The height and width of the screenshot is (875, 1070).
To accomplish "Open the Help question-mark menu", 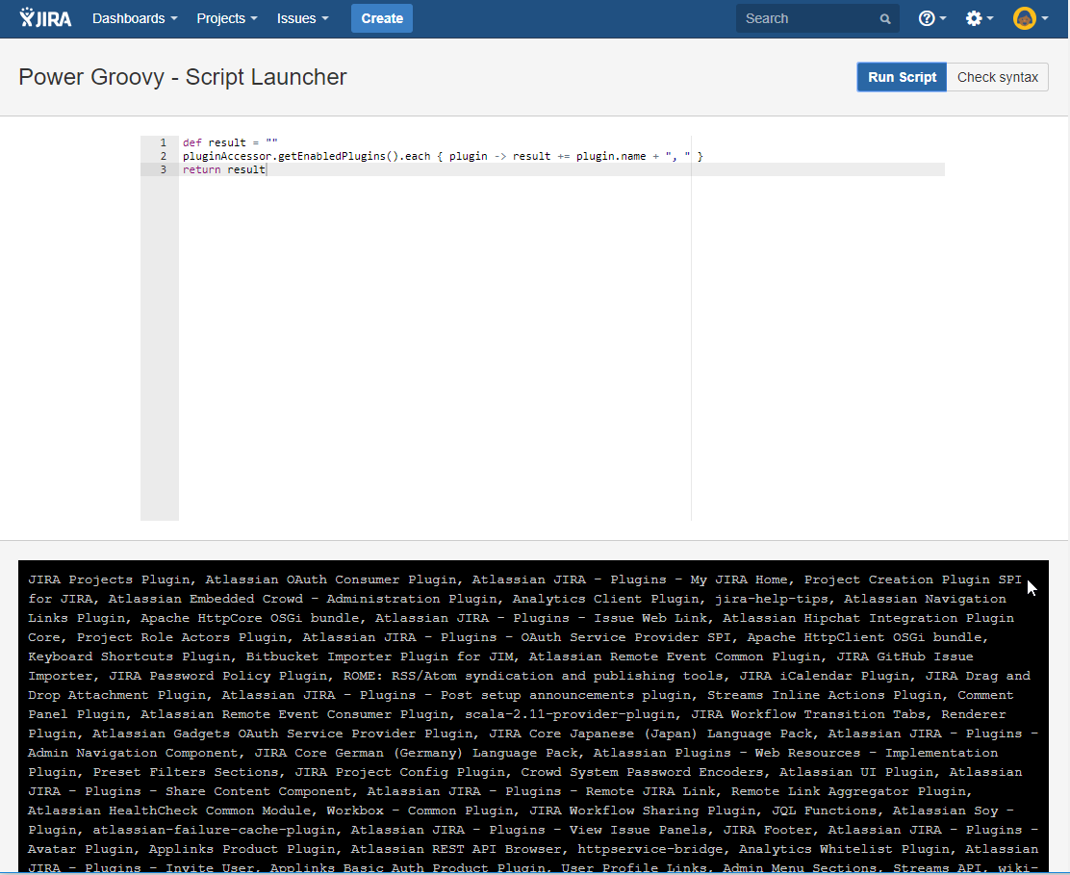I will 931,18.
